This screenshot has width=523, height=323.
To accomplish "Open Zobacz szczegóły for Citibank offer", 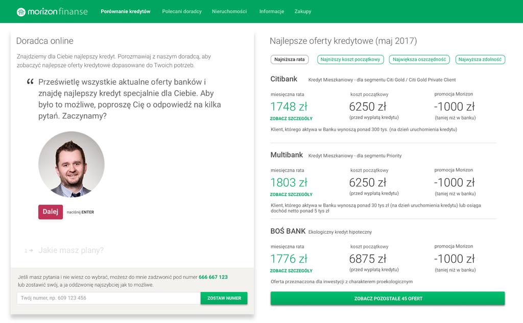I will 291,118.
